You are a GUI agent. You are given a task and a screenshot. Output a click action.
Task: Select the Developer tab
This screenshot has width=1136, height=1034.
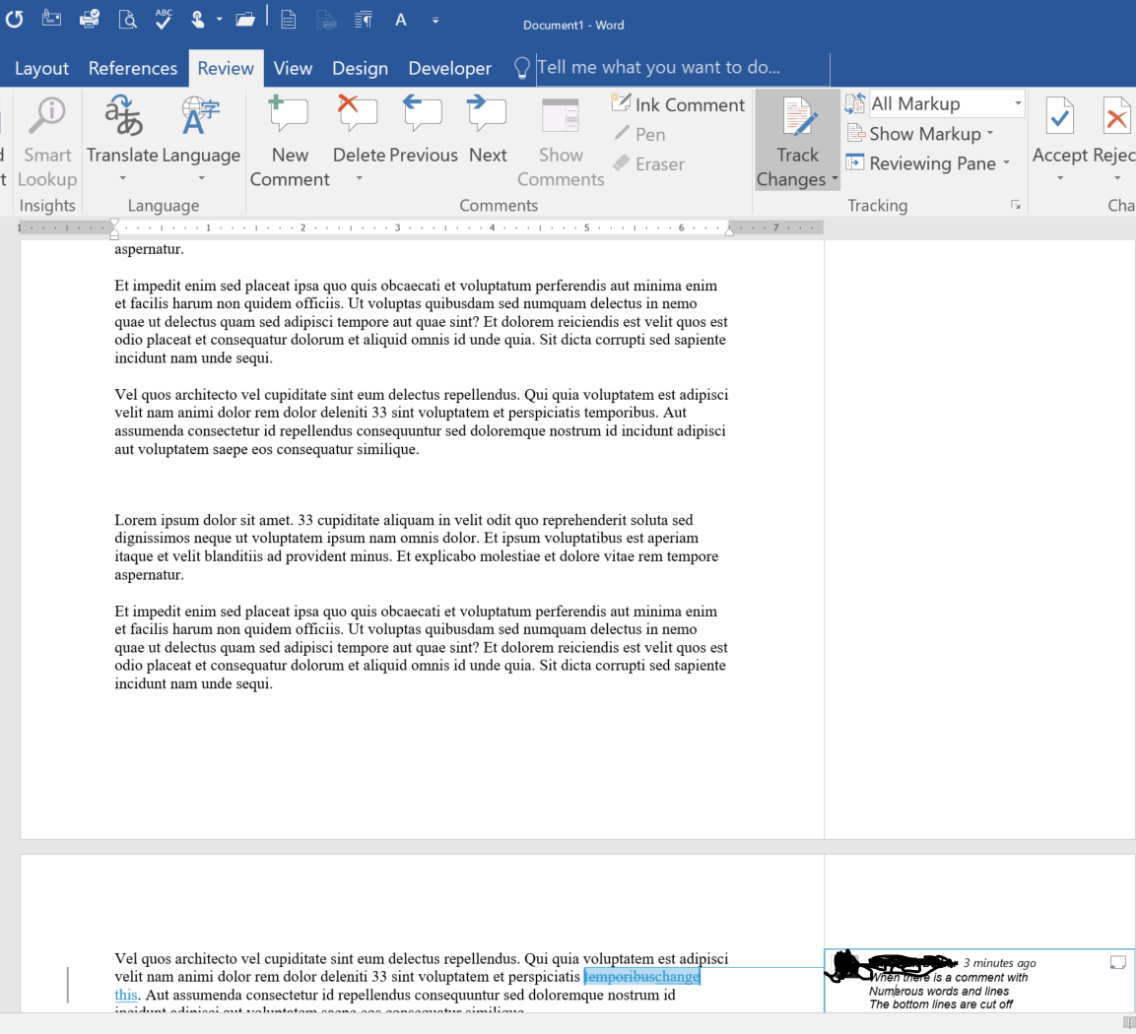tap(450, 68)
